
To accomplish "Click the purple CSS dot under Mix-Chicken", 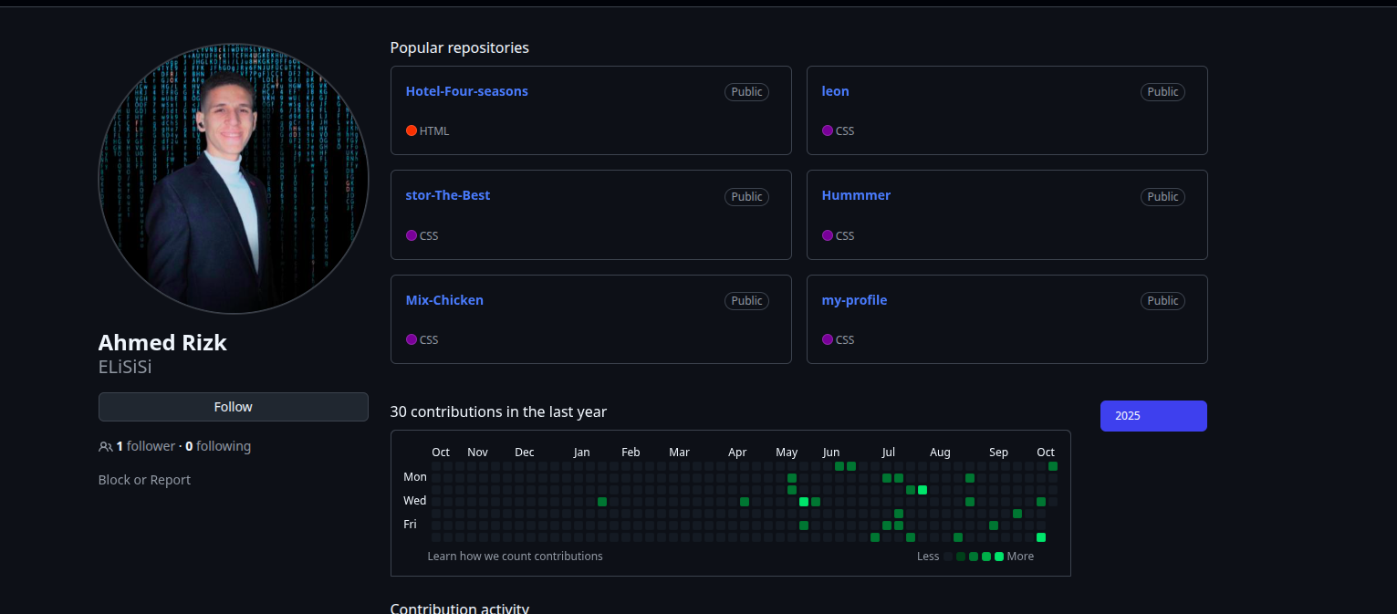I will 412,339.
